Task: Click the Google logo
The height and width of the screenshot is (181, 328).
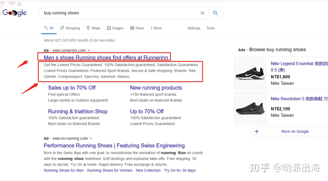Action: coord(14,13)
